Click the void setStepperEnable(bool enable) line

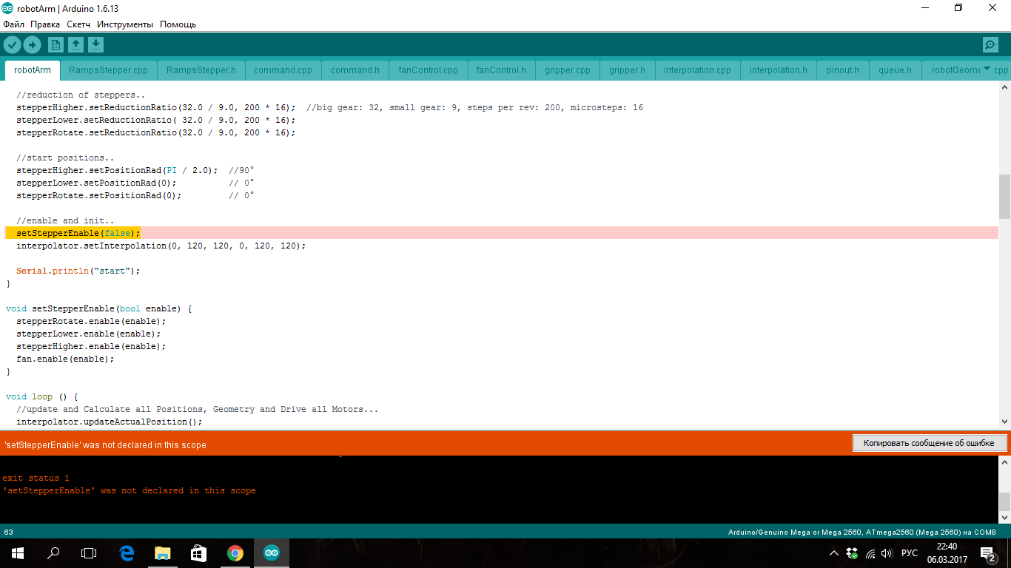click(98, 308)
